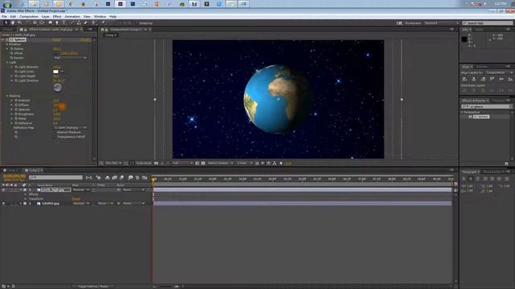Select the CC Sphere effect in Effects & Presets

[x=481, y=116]
